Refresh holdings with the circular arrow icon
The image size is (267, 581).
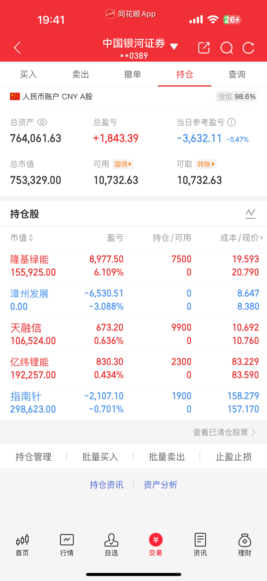249,48
